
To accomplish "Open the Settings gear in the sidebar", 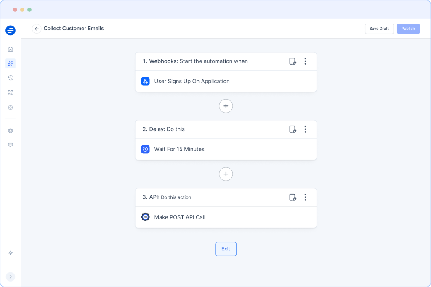I will coord(10,108).
